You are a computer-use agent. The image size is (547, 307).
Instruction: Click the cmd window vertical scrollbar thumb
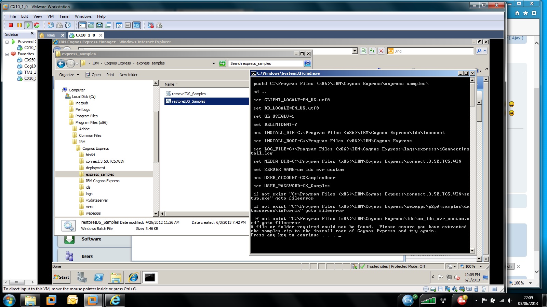(x=472, y=94)
